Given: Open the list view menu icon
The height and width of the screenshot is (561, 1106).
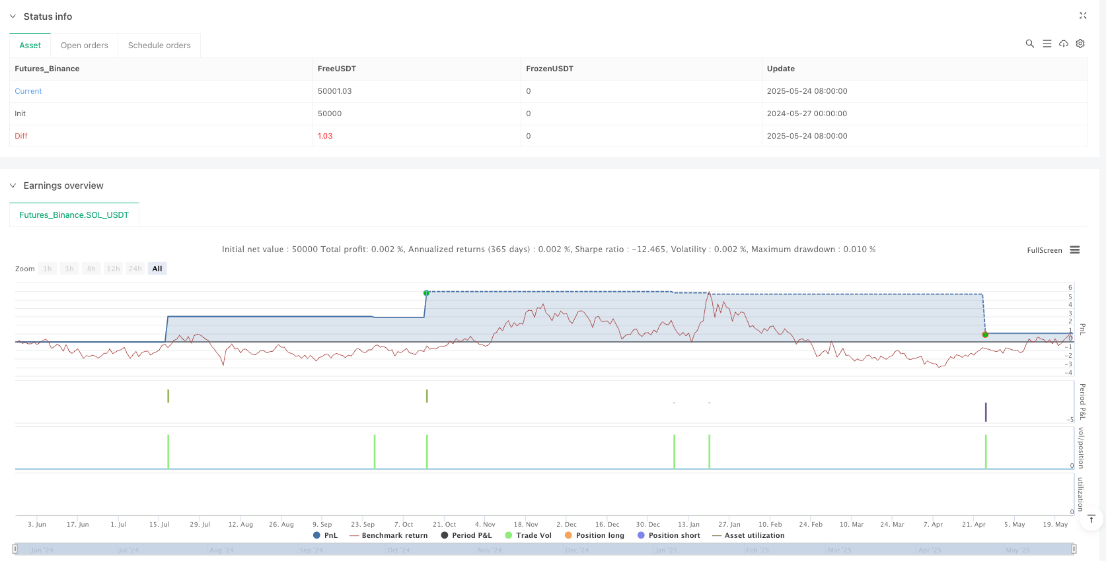Looking at the screenshot, I should tap(1047, 44).
